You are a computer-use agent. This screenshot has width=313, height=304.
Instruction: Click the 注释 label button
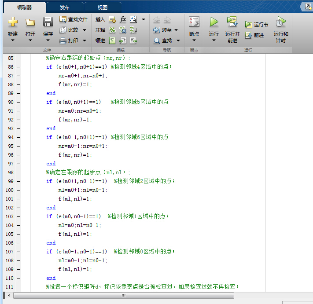(100, 30)
